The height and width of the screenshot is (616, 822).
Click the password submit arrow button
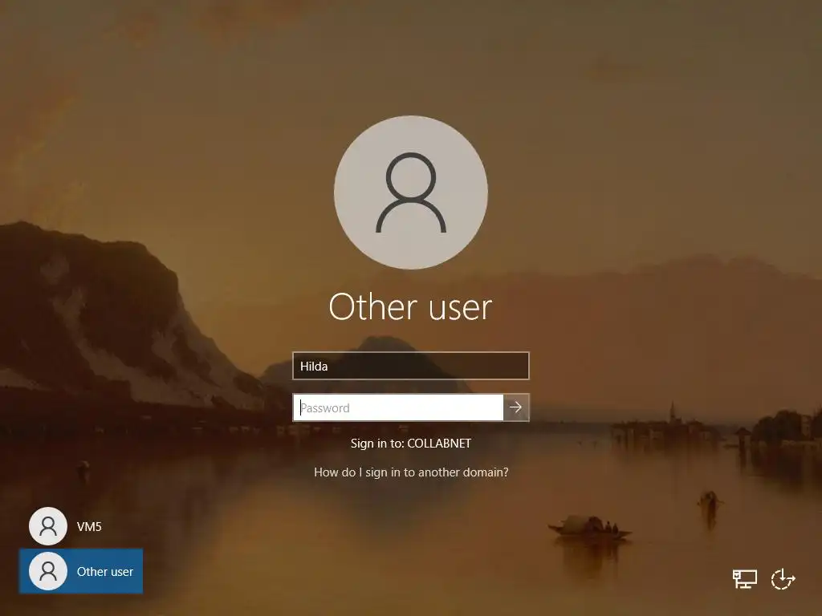(516, 407)
